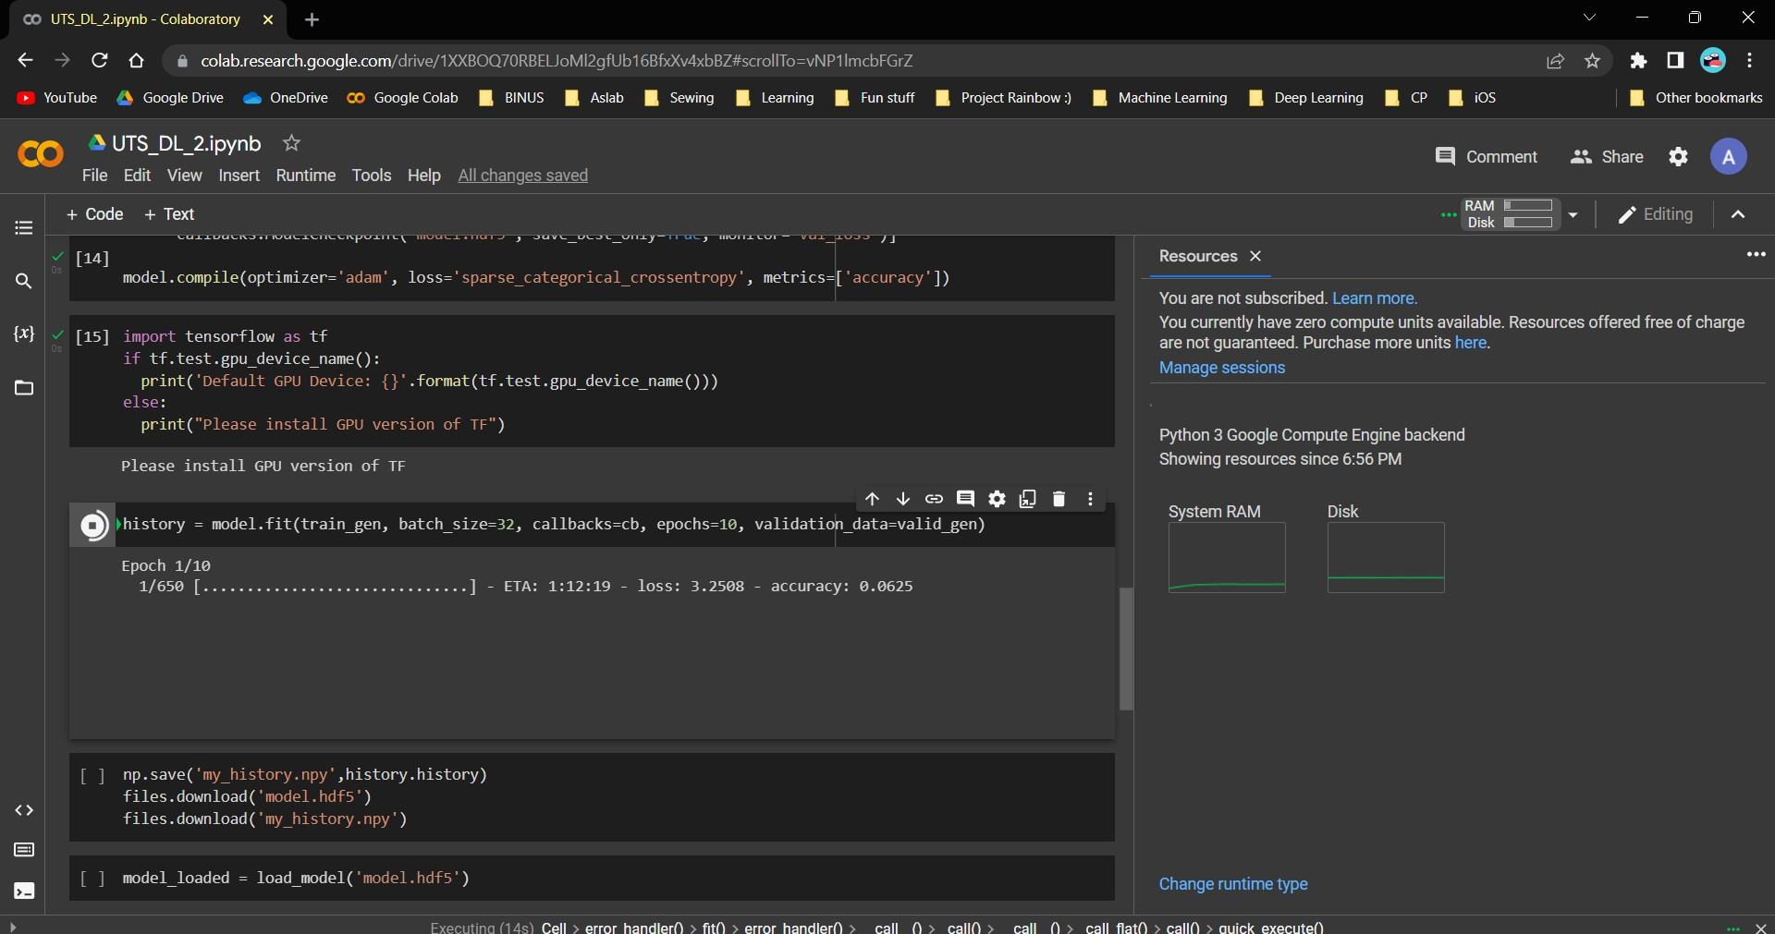The width and height of the screenshot is (1775, 934).
Task: Stop the running model.fit cell
Action: click(93, 526)
